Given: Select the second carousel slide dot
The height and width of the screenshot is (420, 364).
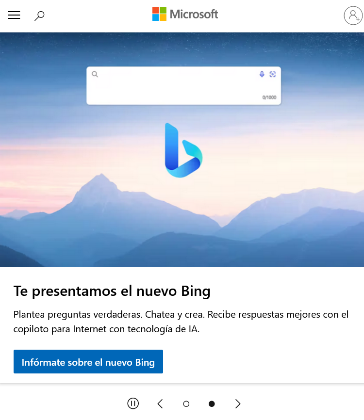Looking at the screenshot, I should pos(212,404).
